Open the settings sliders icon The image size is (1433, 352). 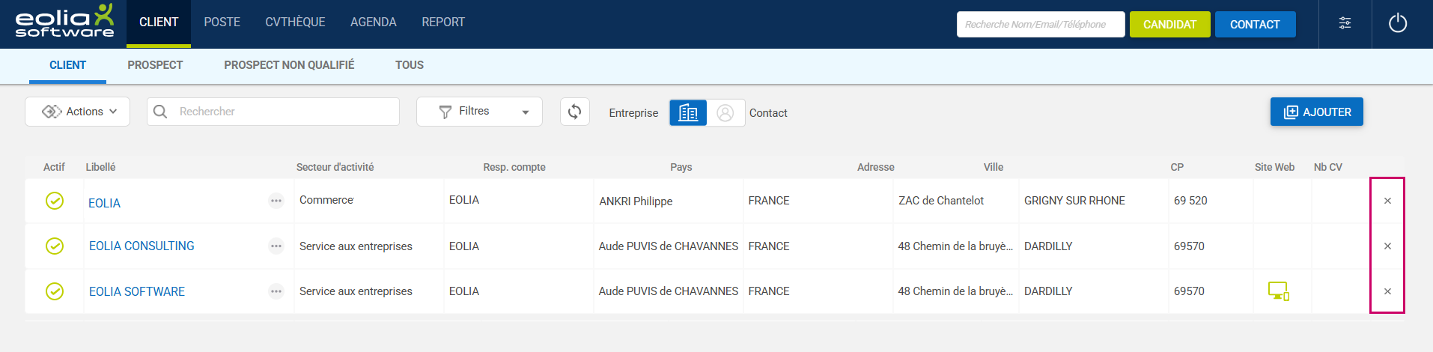tap(1345, 23)
